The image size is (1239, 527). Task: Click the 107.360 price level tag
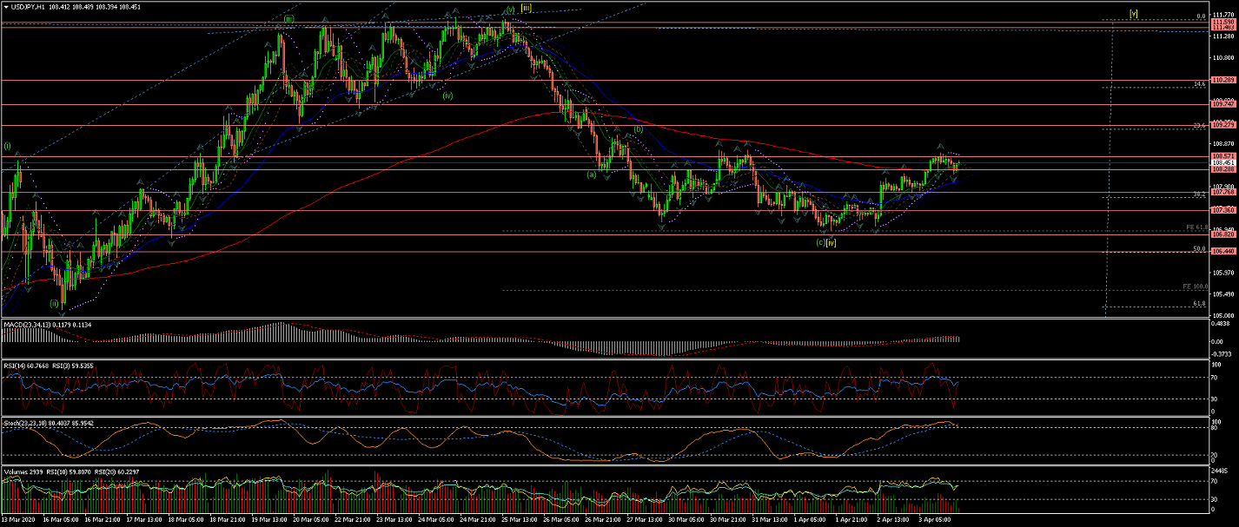[x=1223, y=210]
